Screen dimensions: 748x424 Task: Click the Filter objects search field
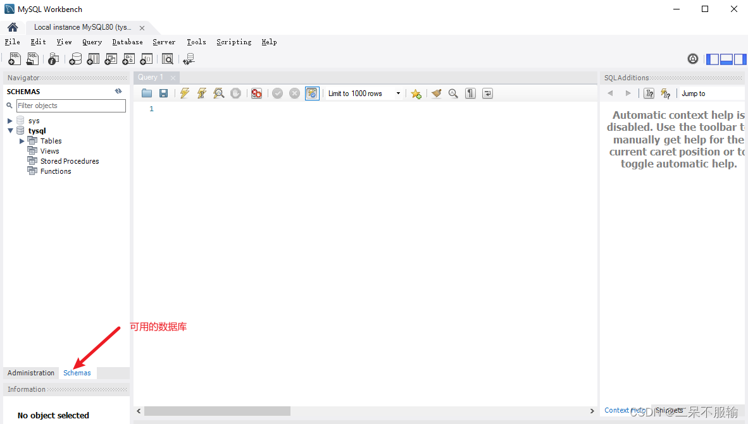pos(71,106)
